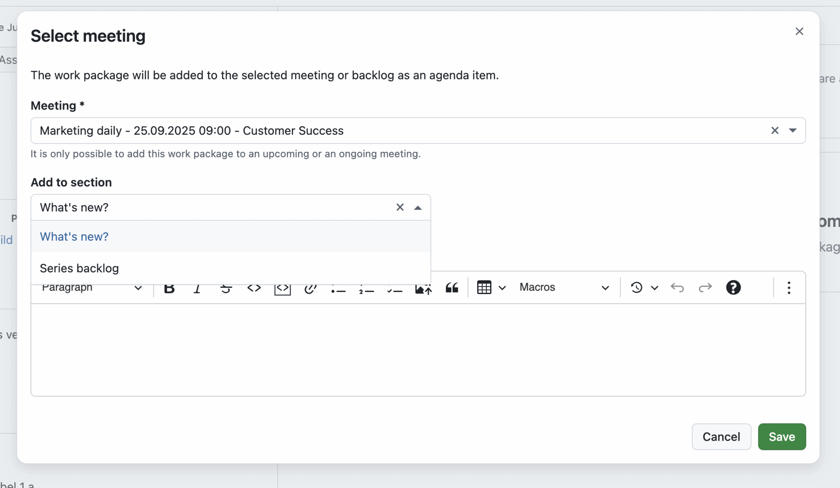Screen dimensions: 840x488
Task: Open the Paragraph style dropdown
Action: (x=92, y=288)
